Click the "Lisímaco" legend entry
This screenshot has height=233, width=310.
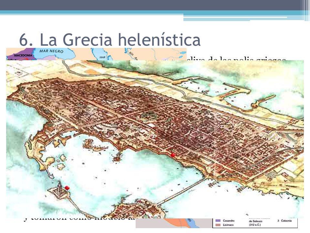pyautogui.click(x=228, y=225)
